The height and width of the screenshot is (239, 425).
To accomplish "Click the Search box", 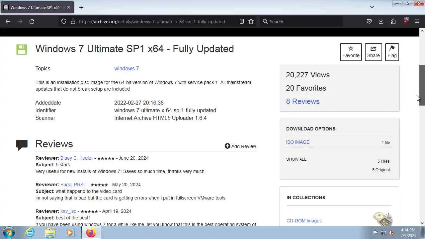I will point(301,21).
